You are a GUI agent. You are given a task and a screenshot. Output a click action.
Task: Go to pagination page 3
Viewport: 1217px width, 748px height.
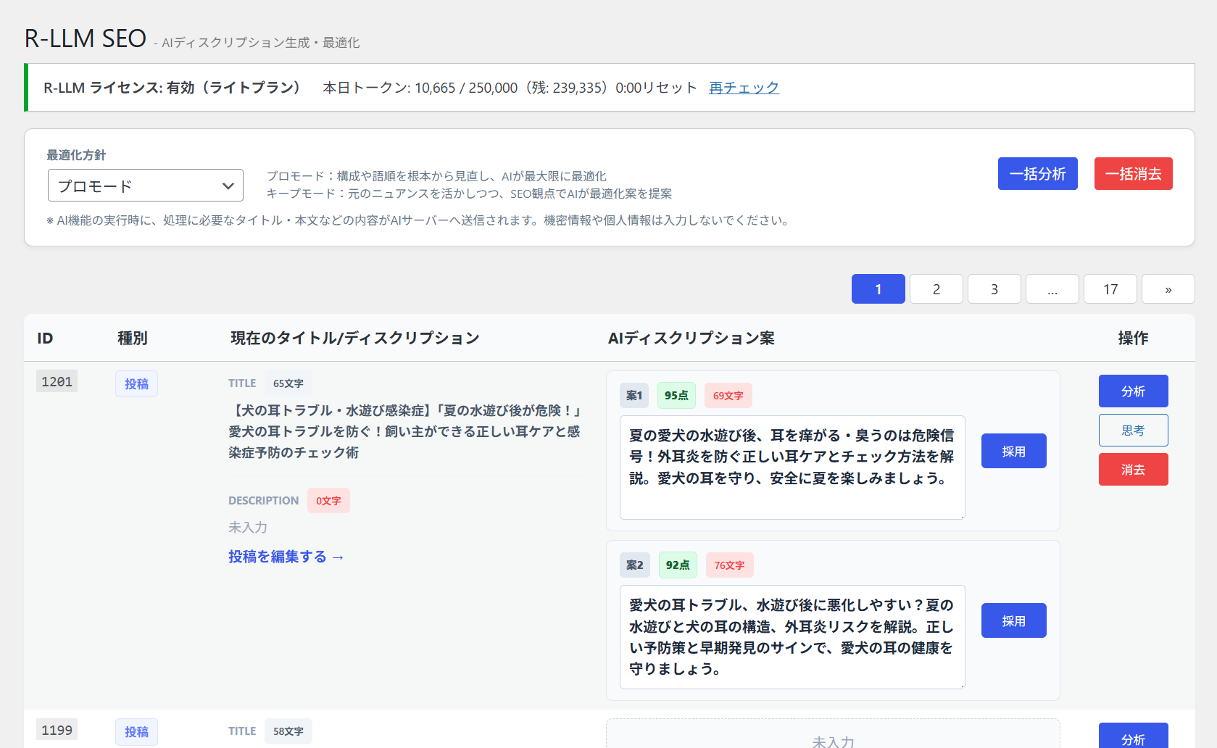pos(994,288)
